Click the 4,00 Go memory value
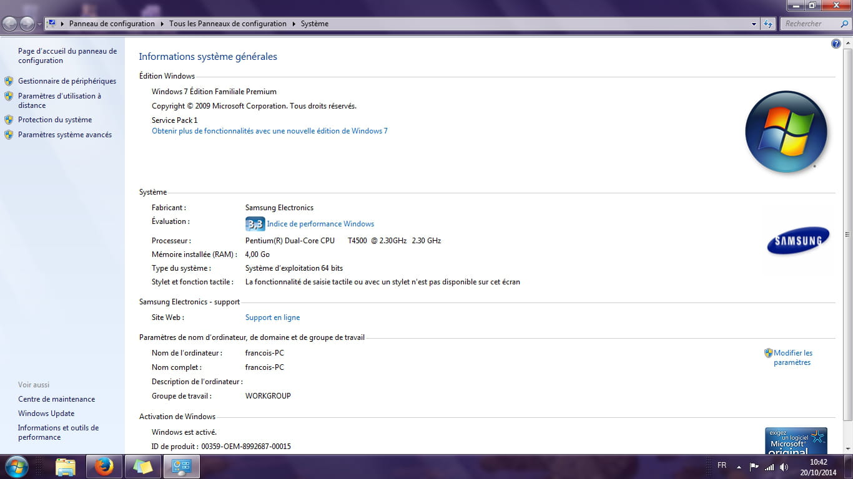 point(257,254)
